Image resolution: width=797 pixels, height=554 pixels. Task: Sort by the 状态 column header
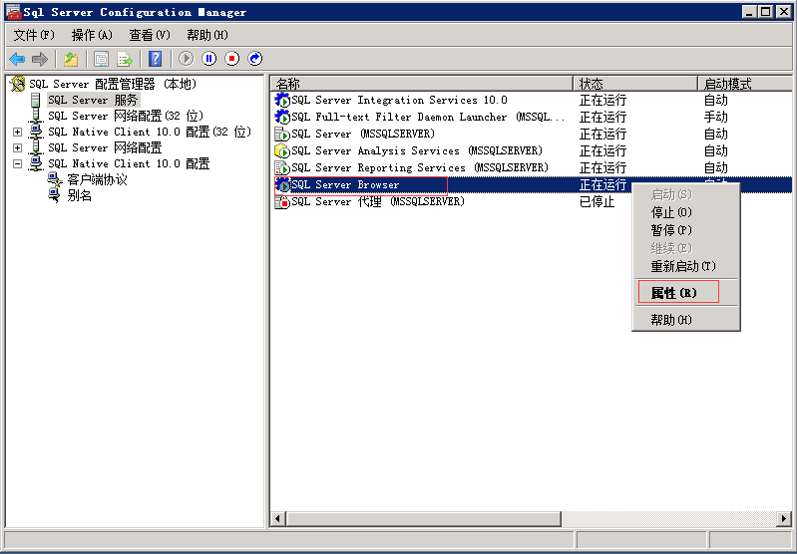(635, 84)
